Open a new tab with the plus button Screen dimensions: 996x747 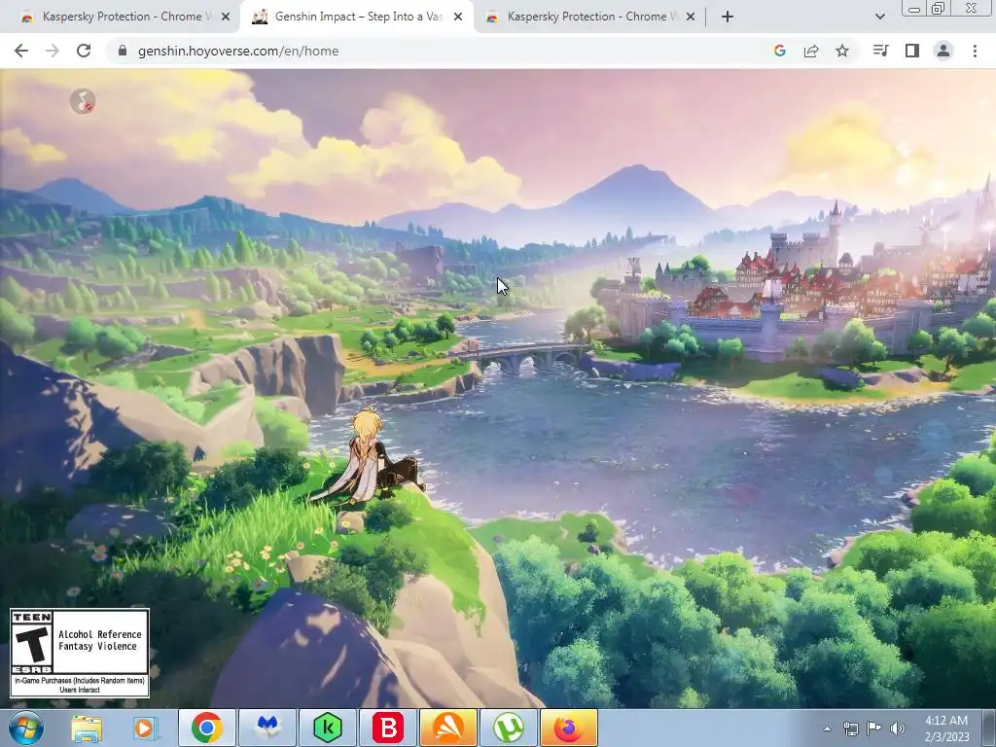tap(728, 17)
